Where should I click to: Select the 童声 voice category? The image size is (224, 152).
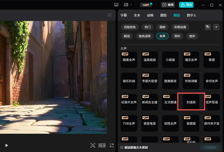[x=192, y=36]
